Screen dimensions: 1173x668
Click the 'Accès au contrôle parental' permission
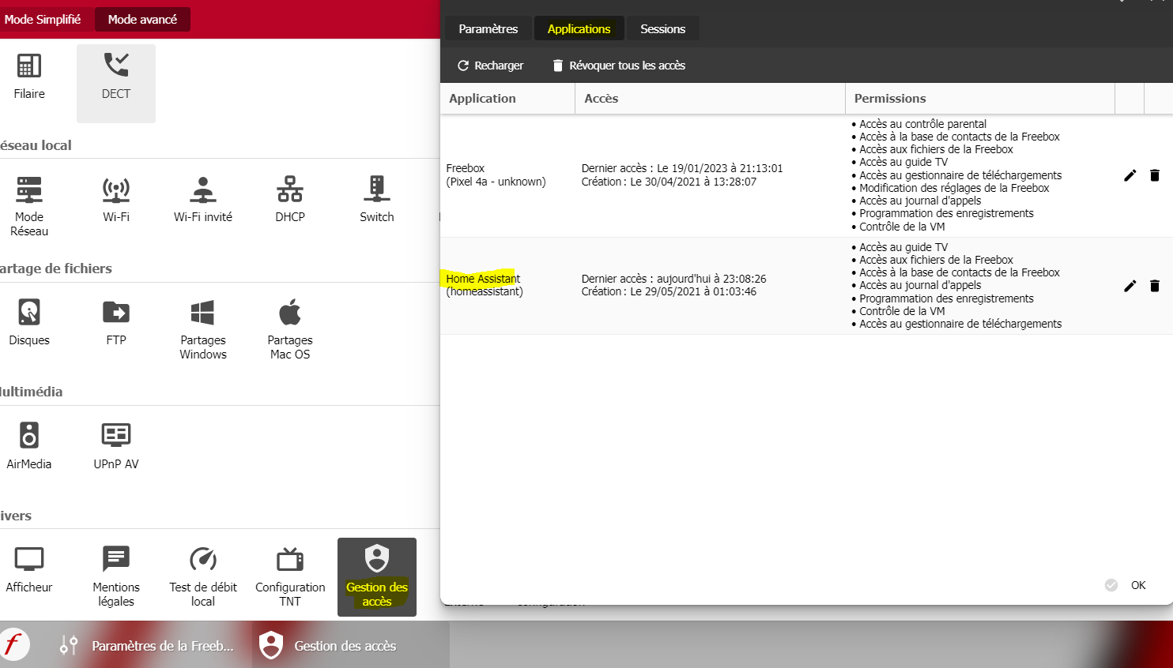point(922,124)
